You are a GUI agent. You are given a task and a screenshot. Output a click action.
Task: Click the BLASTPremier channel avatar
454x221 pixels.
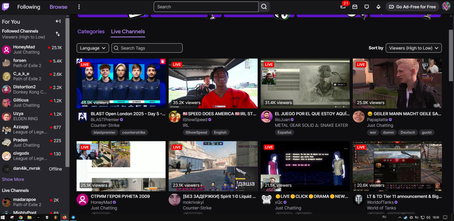[82, 117]
